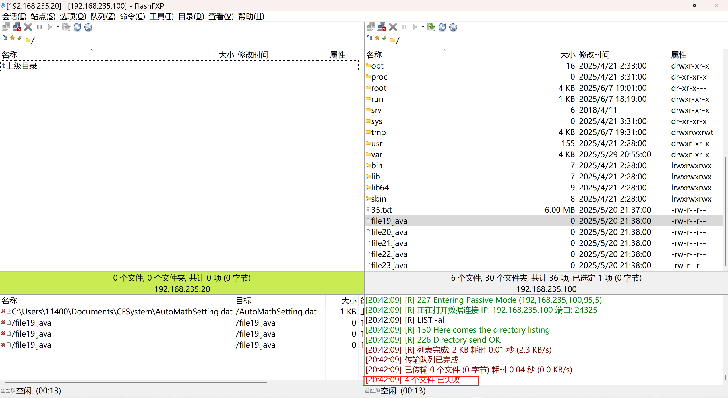Expand left transfer play button dropdown arrow
The width and height of the screenshot is (728, 398).
[x=58, y=27]
